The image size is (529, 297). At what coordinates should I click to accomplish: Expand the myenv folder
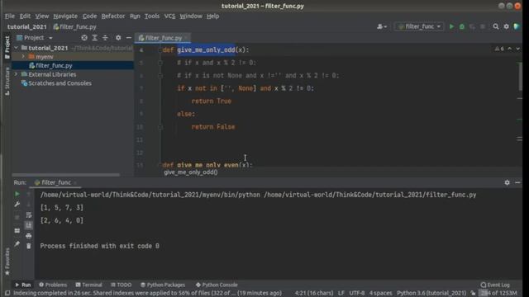23,57
